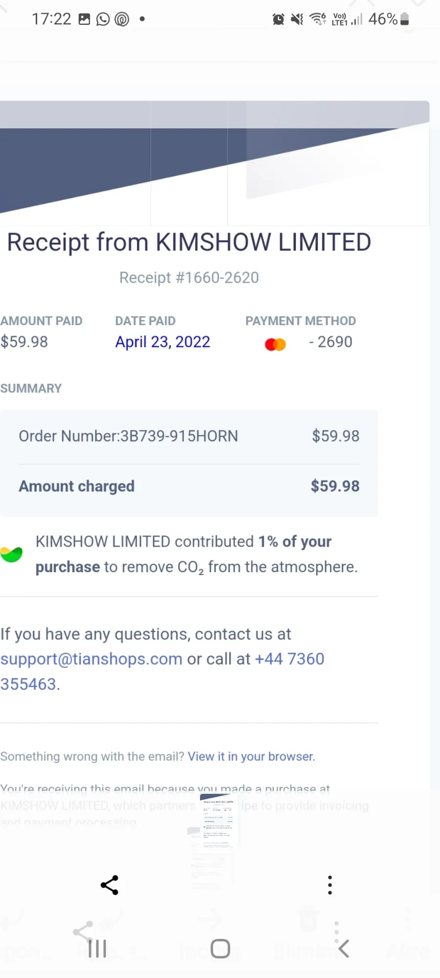Screen dimensions: 440x978
Task: Open recent apps navigation button
Action: tap(97, 949)
